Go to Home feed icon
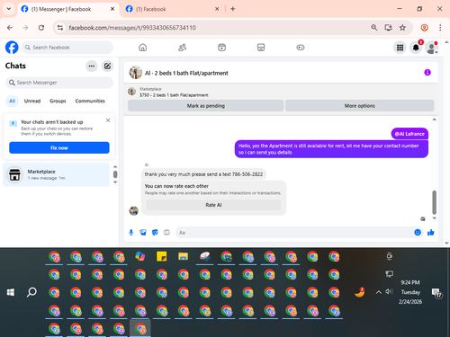 pyautogui.click(x=143, y=48)
